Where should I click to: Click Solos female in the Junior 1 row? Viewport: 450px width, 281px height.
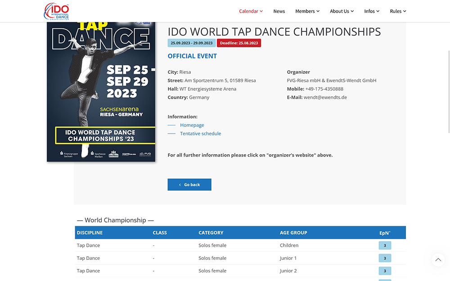[212, 258]
